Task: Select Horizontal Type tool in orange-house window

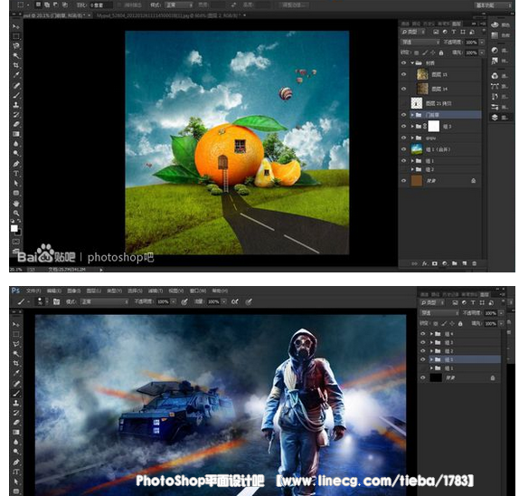Action: pos(16,173)
